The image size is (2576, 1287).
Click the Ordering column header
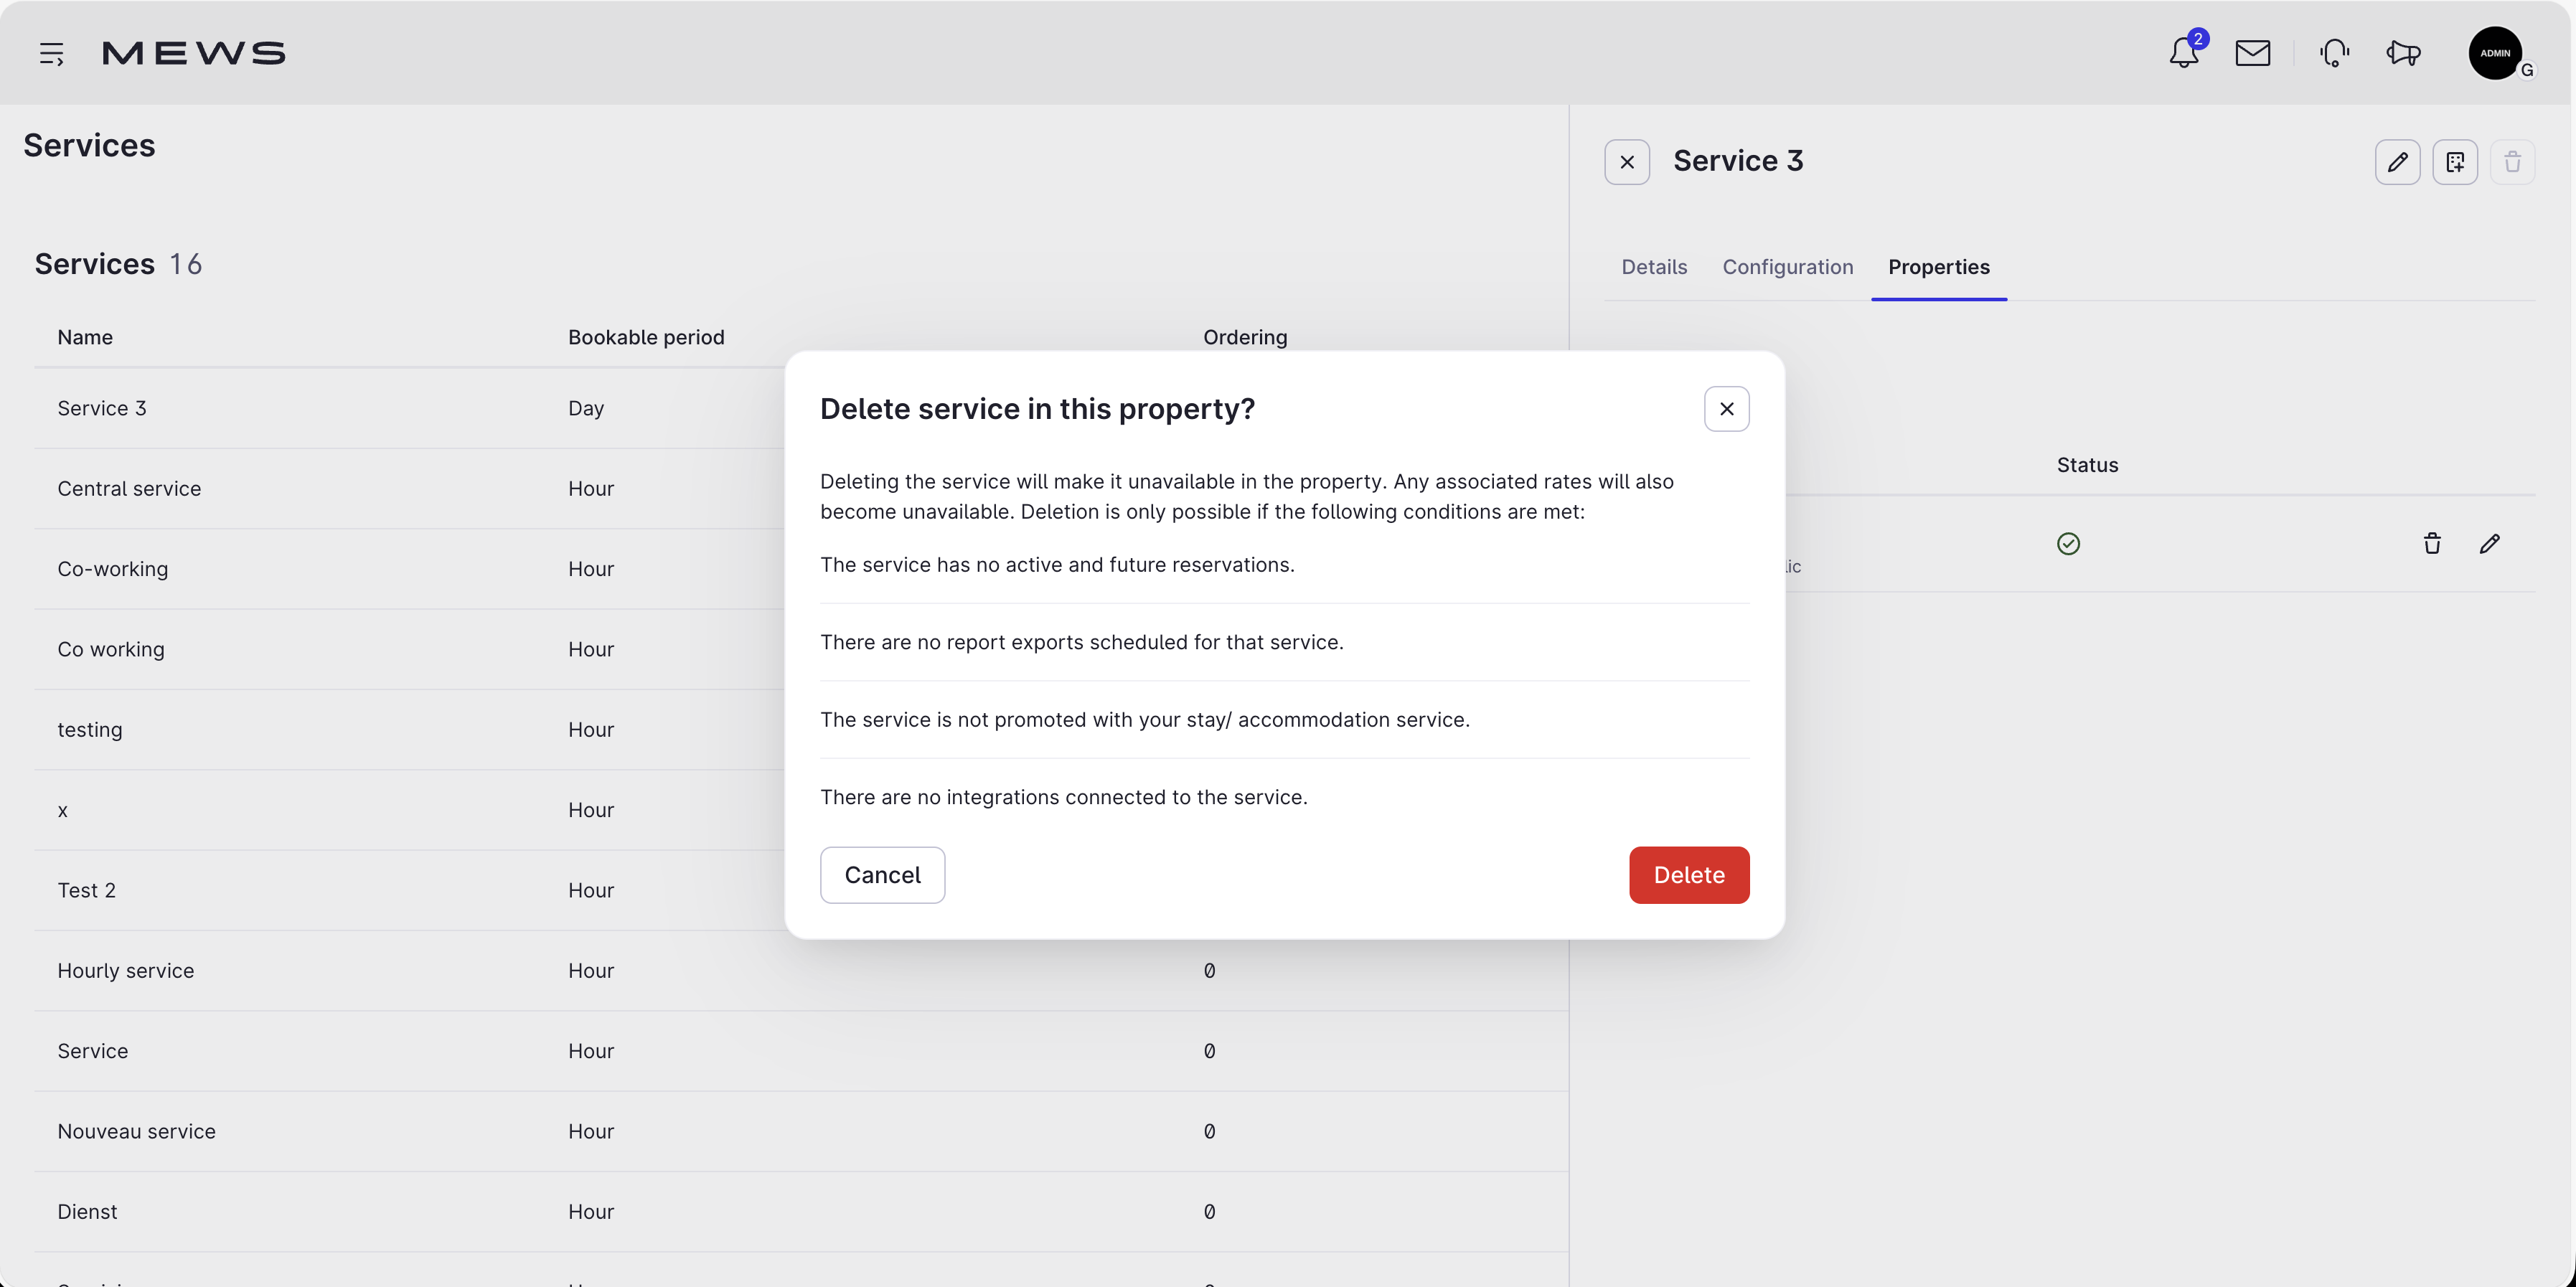click(1245, 337)
